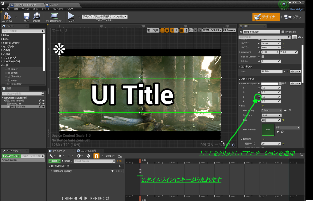Image resolution: width=313 pixels, height=201 pixels.
Task: Add a key for the A alpha channel
Action: 259,101
